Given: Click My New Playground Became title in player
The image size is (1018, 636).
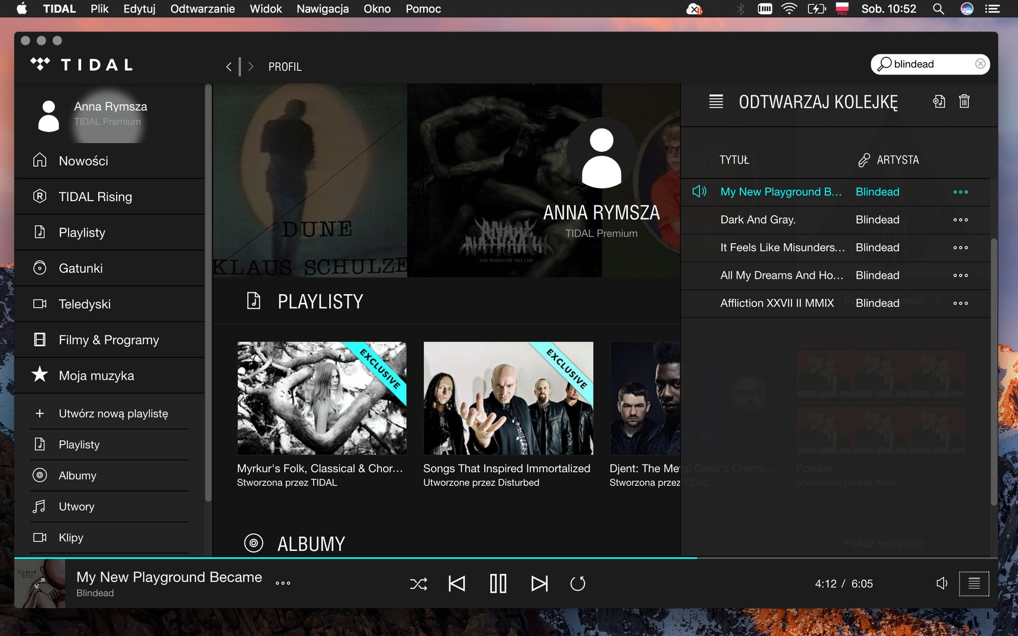Looking at the screenshot, I should tap(169, 577).
